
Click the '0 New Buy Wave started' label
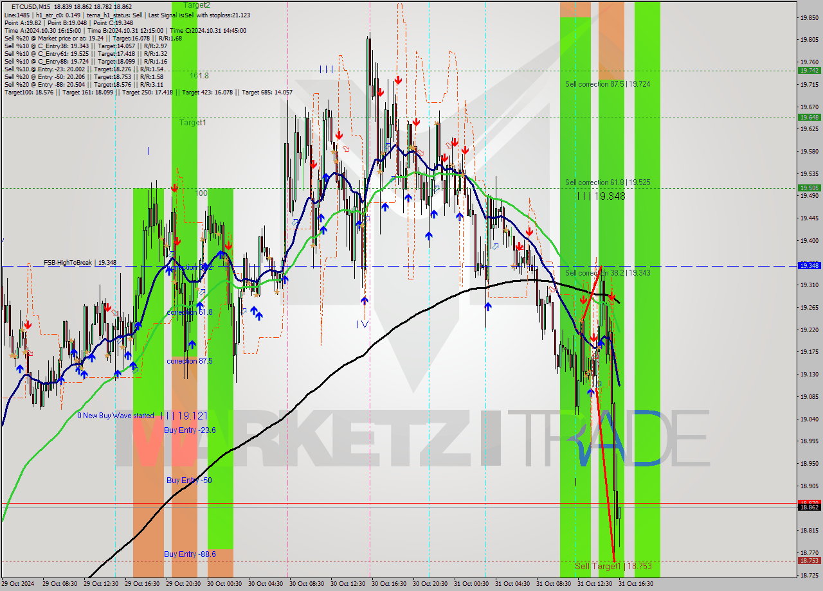[x=116, y=416]
